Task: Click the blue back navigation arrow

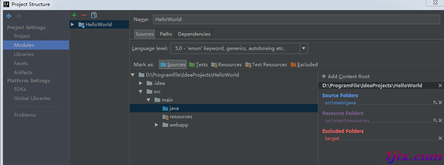Action: pos(9,16)
